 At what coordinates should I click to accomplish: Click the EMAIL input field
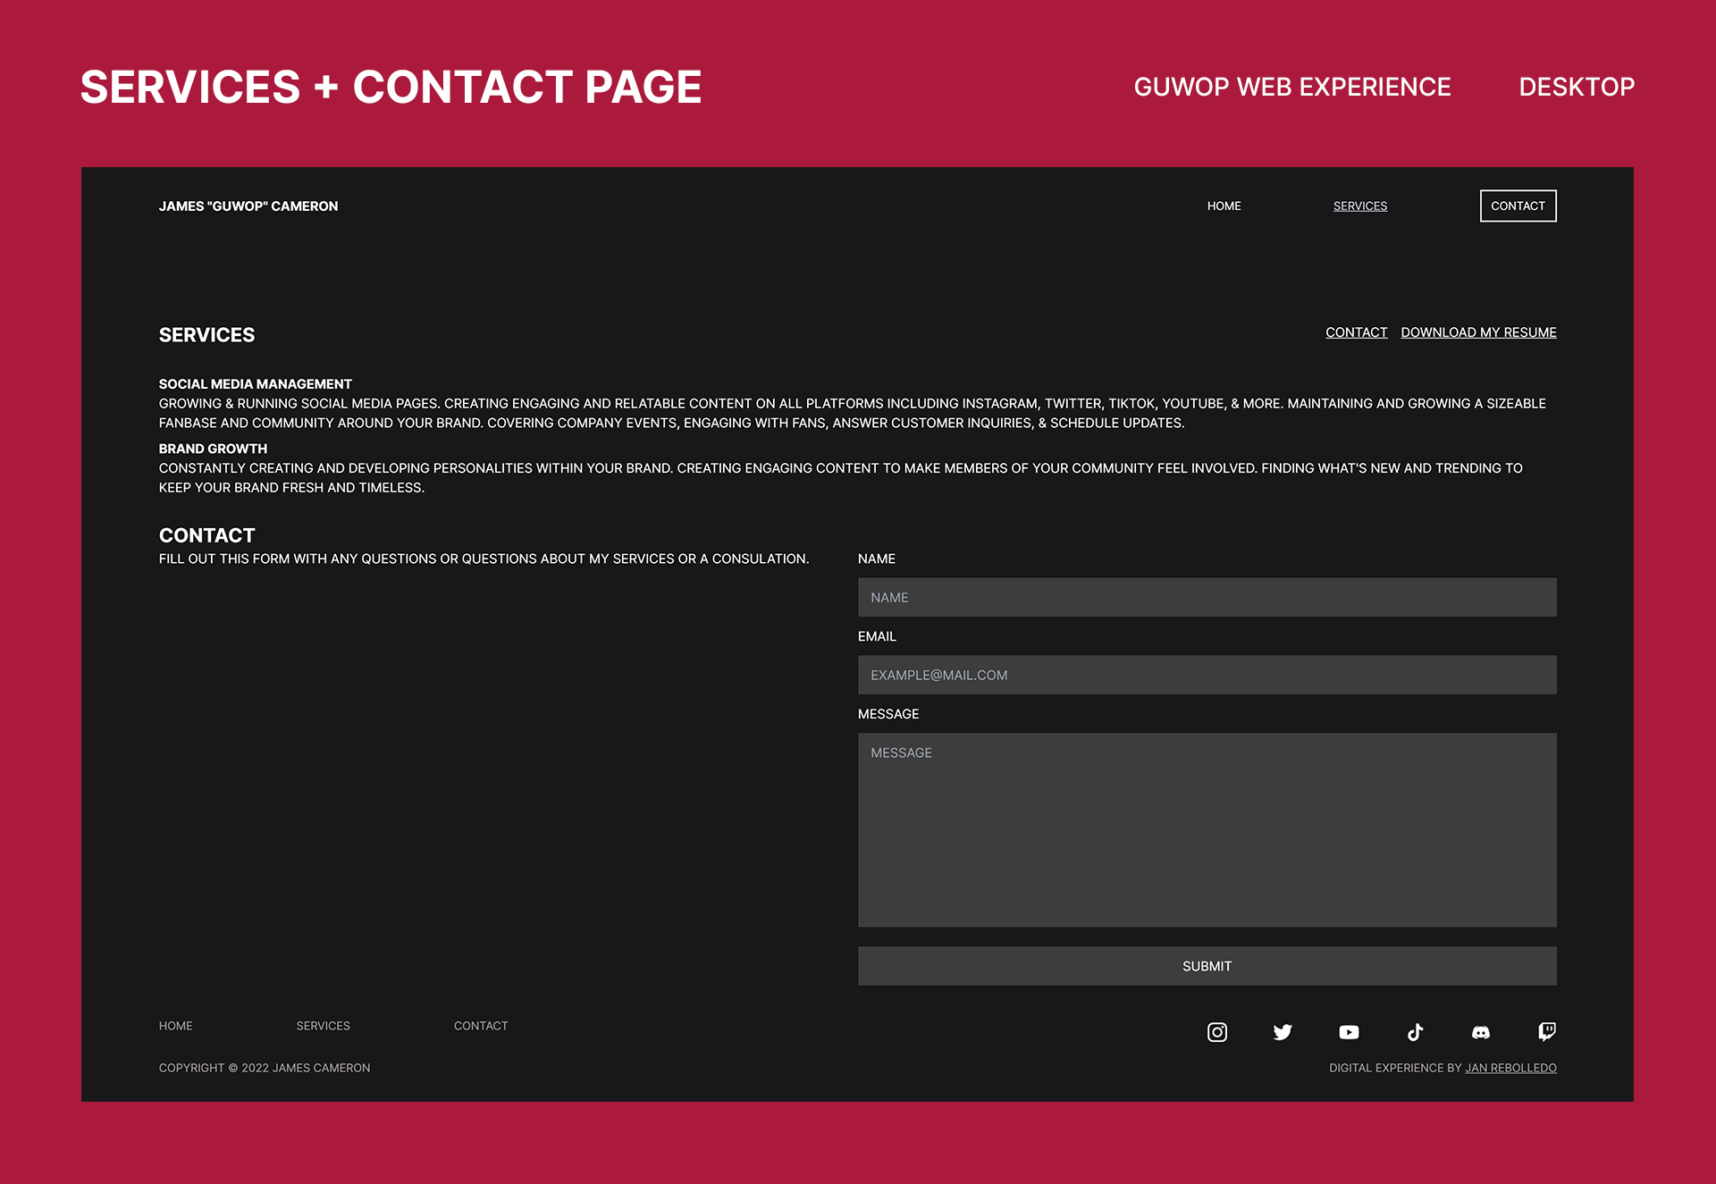1207,675
